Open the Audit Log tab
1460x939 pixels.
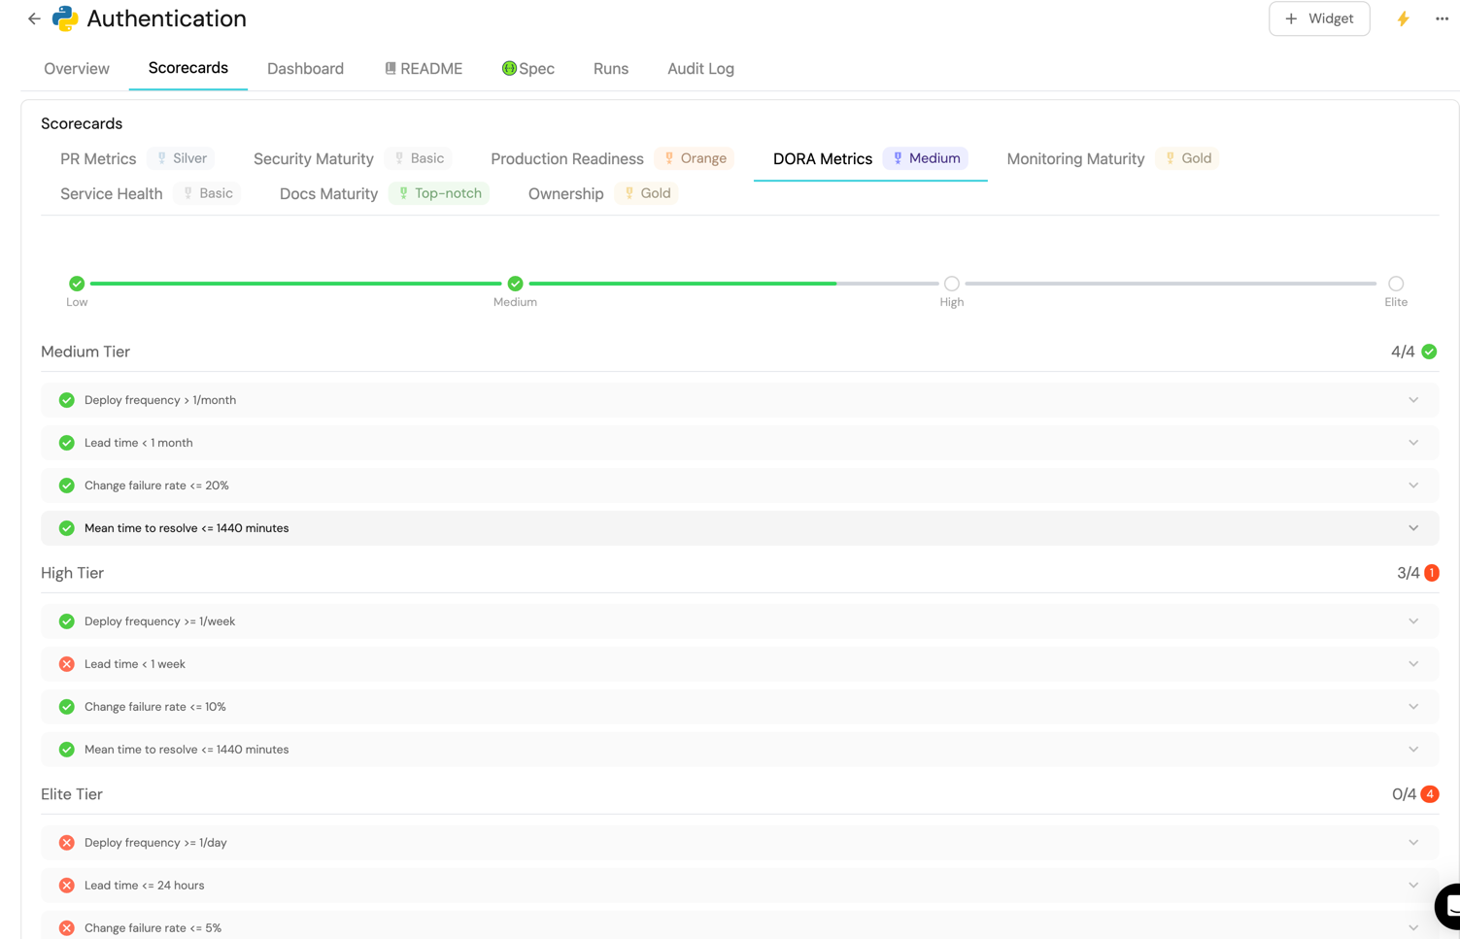point(700,69)
